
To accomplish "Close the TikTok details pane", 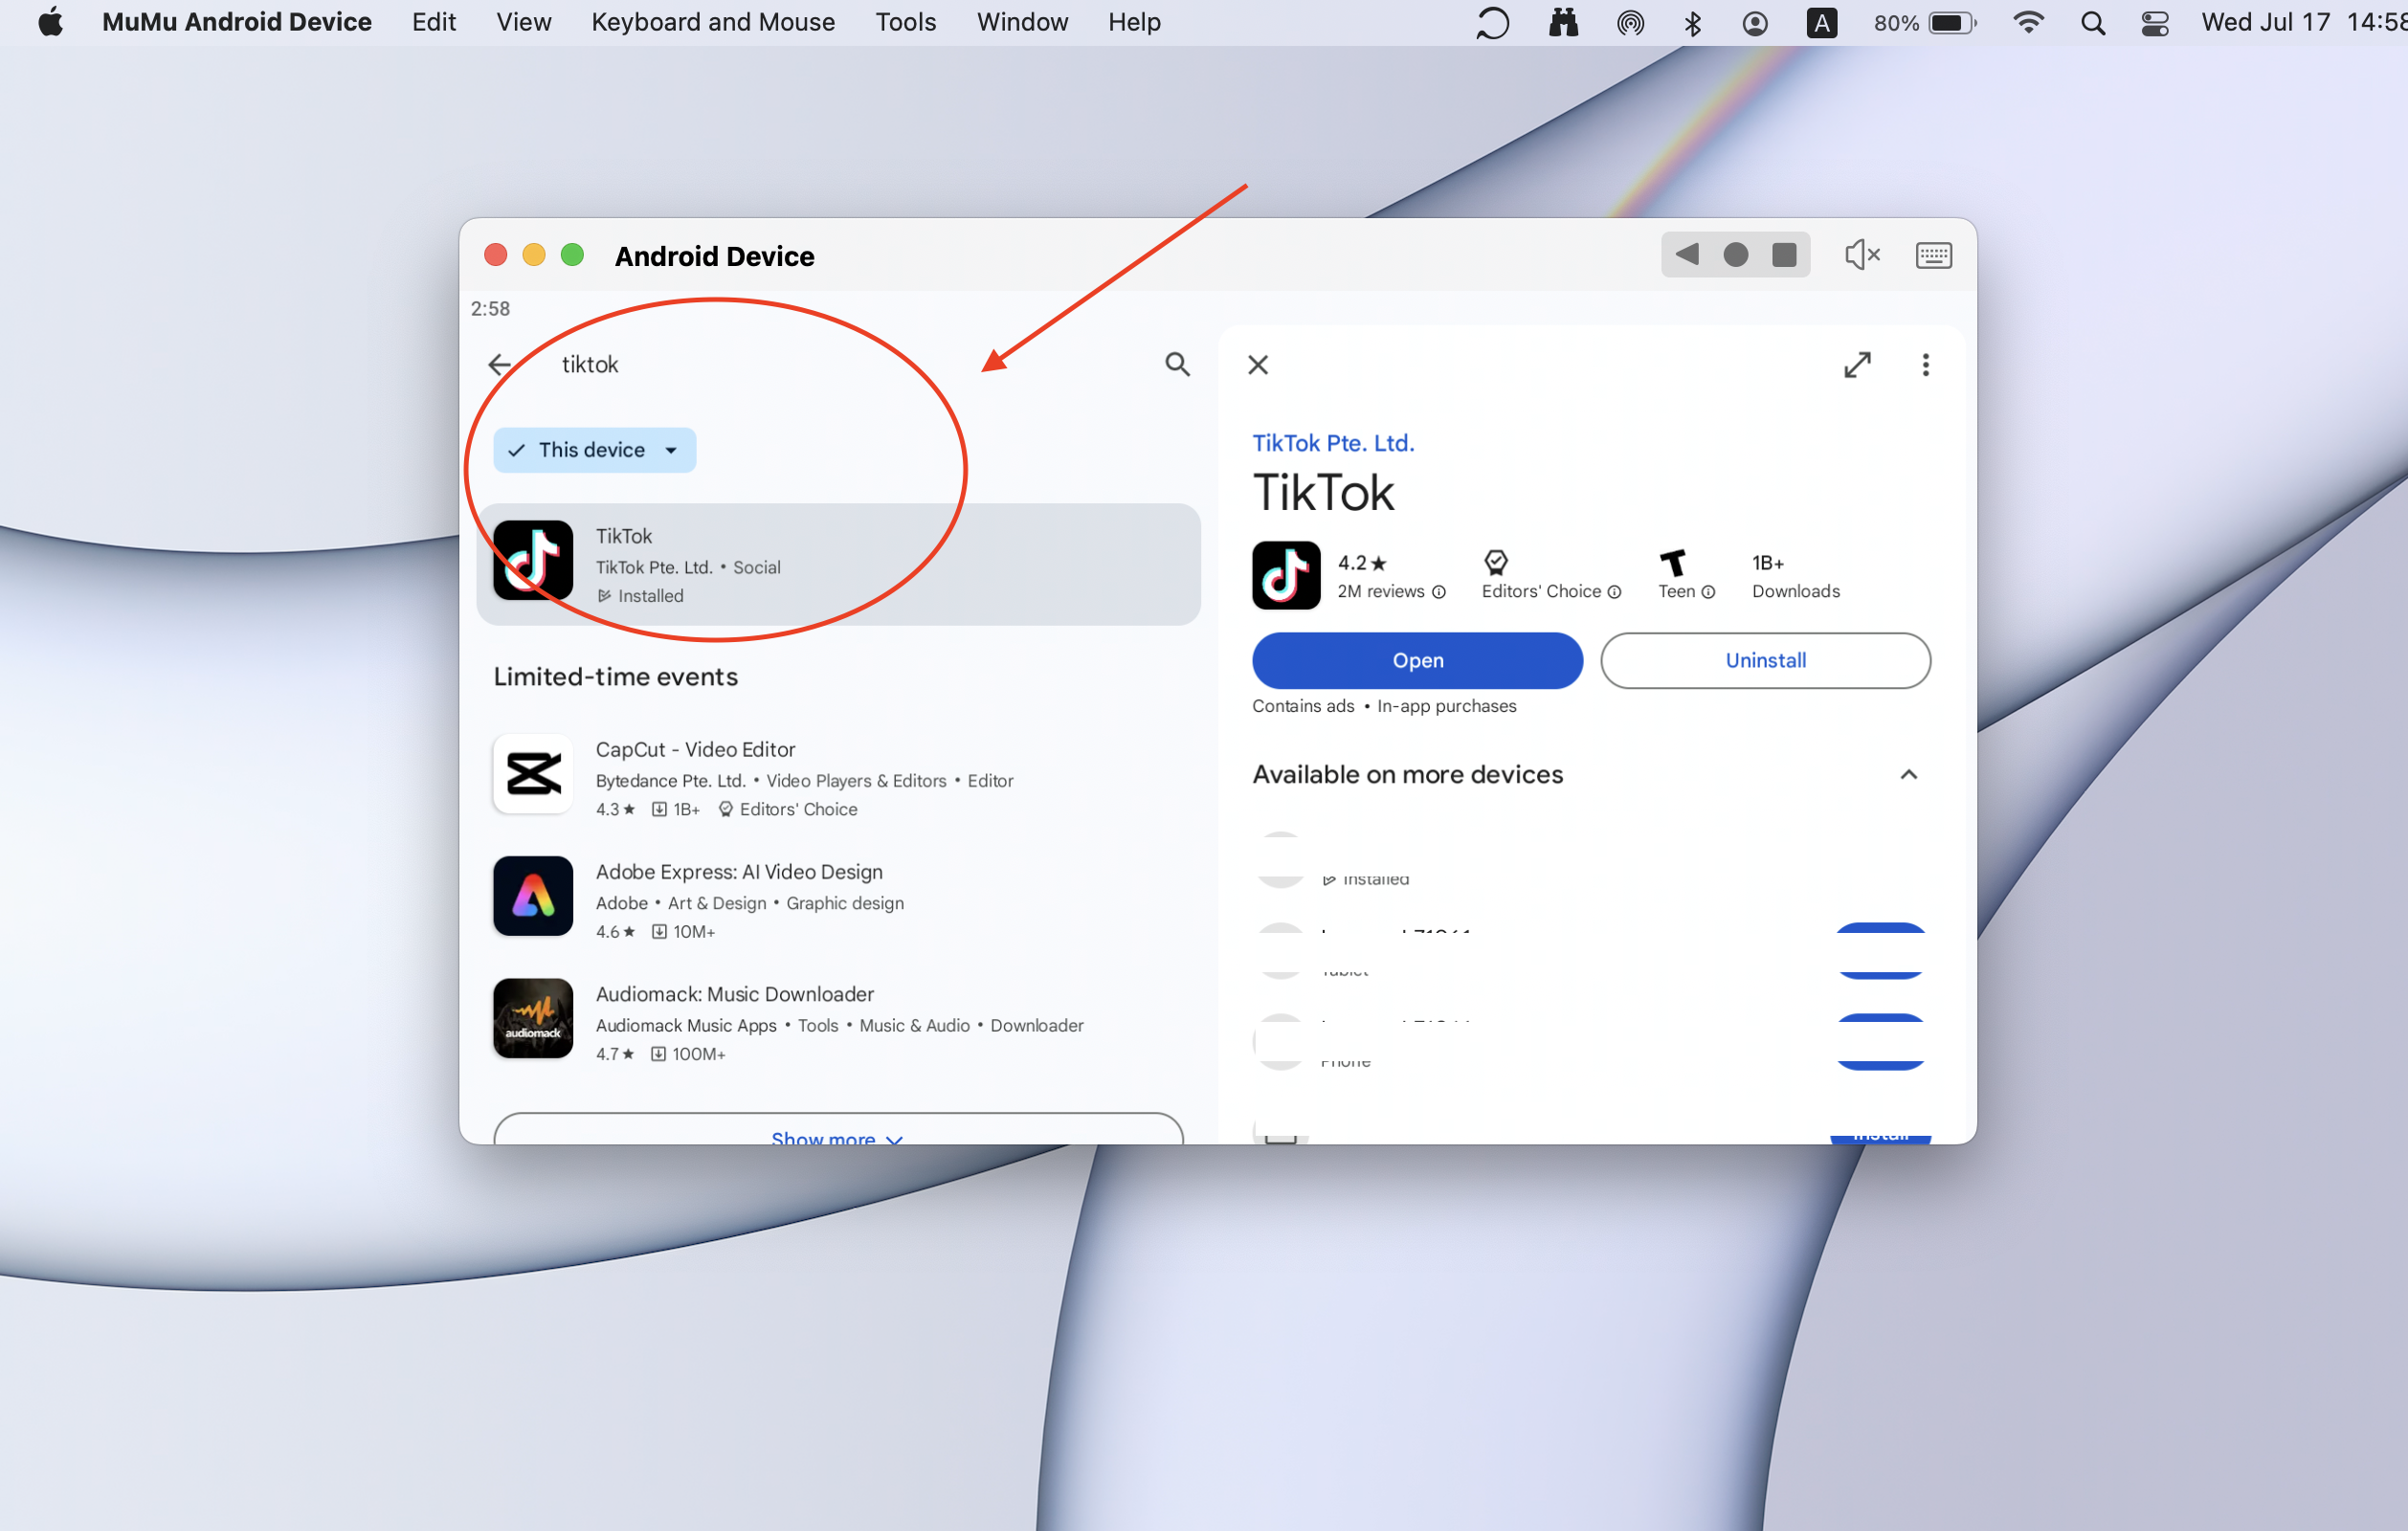I will click(1258, 365).
